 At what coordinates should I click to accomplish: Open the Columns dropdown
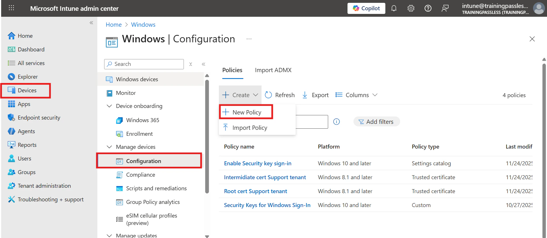pos(357,95)
